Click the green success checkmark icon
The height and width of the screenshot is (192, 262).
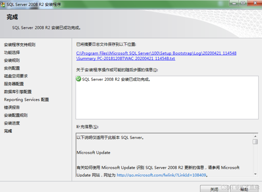coord(79,79)
